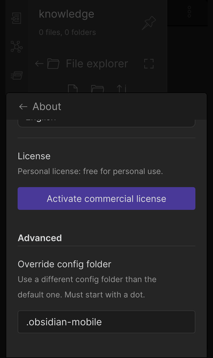Image resolution: width=213 pixels, height=358 pixels.
Task: Open the File explorer view selector label
Action: [x=97, y=63]
